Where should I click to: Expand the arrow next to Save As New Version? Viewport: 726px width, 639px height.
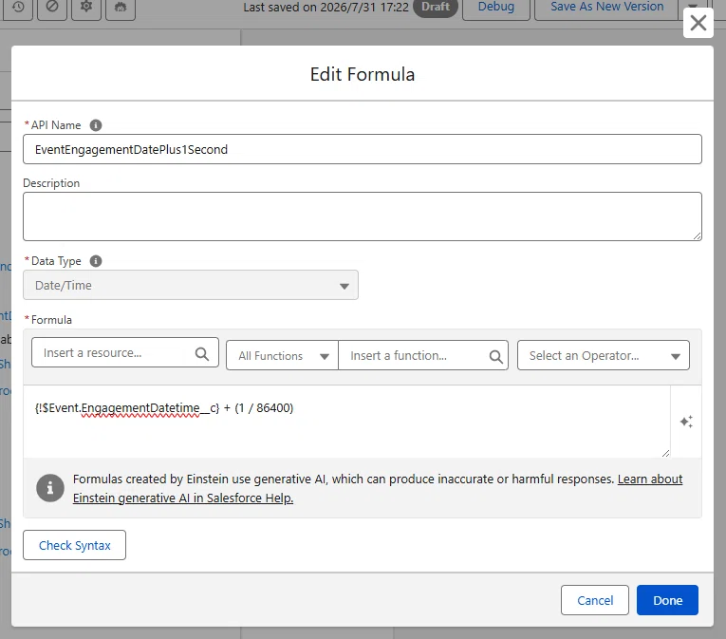pyautogui.click(x=693, y=8)
